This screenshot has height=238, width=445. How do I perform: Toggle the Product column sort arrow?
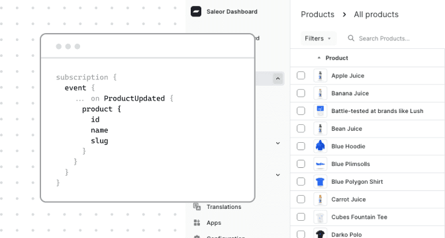[319, 58]
